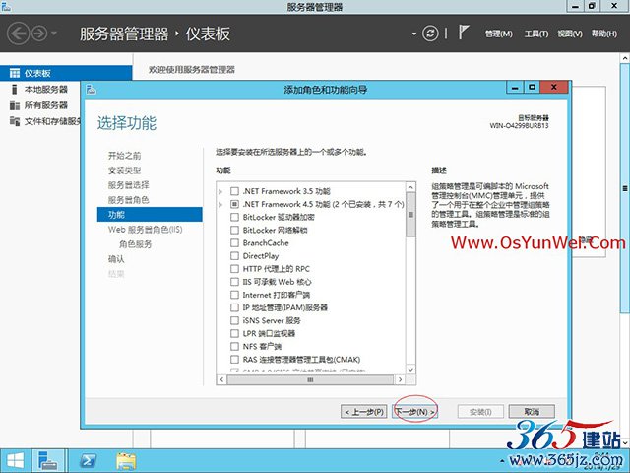This screenshot has width=630, height=473.
Task: Click the wizard title bar icon
Action: click(x=92, y=89)
